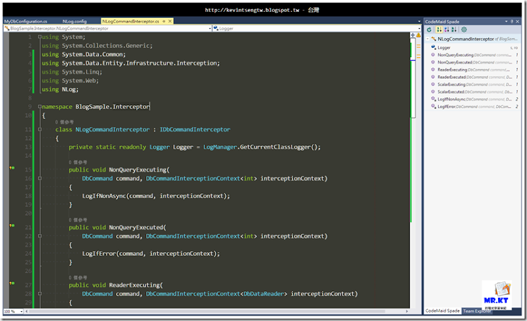Click interface implementation glyph at ReaderExecuting

[x=12, y=284]
